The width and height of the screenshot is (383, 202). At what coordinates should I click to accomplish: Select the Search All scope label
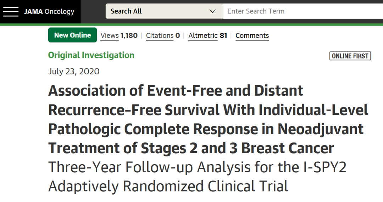pyautogui.click(x=126, y=11)
